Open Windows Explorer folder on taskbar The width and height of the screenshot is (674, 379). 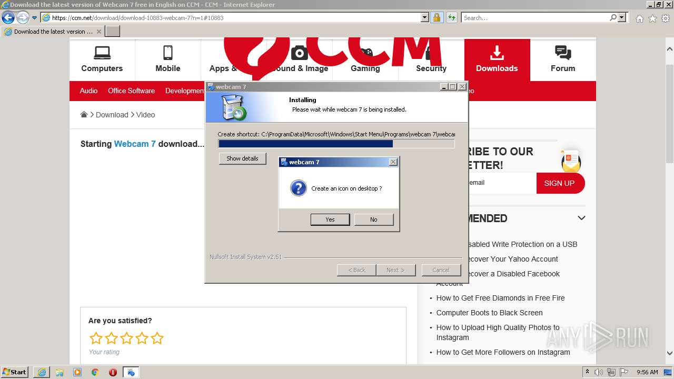click(x=60, y=372)
